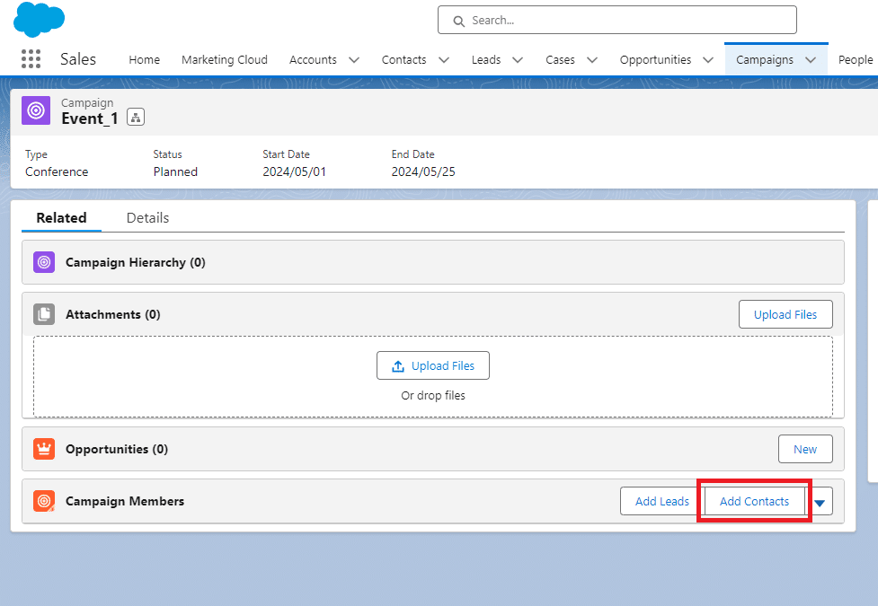The width and height of the screenshot is (878, 606).
Task: Expand the Cases dropdown chevron
Action: 592,60
